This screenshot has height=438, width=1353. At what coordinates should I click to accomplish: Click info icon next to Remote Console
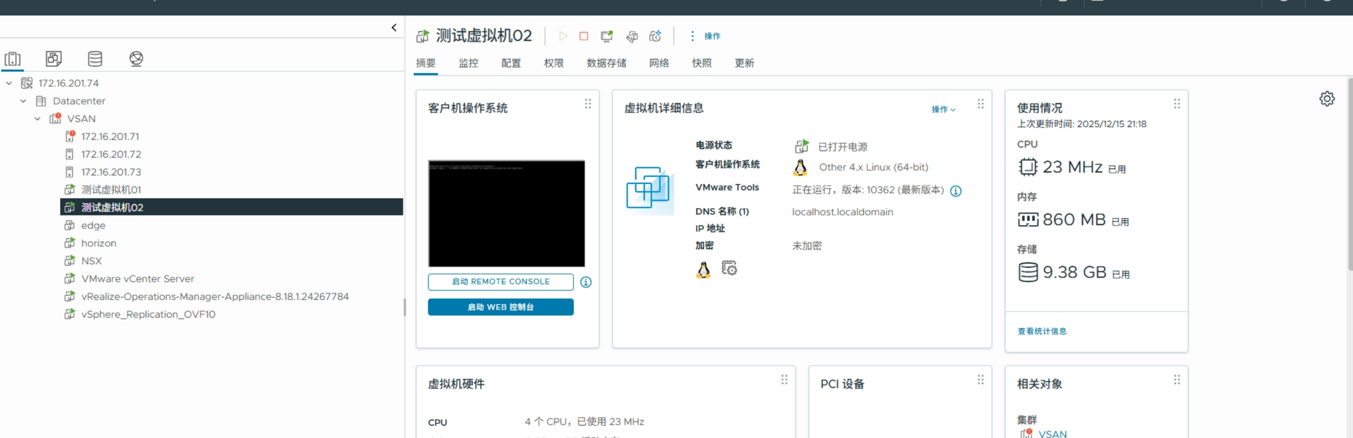[586, 282]
